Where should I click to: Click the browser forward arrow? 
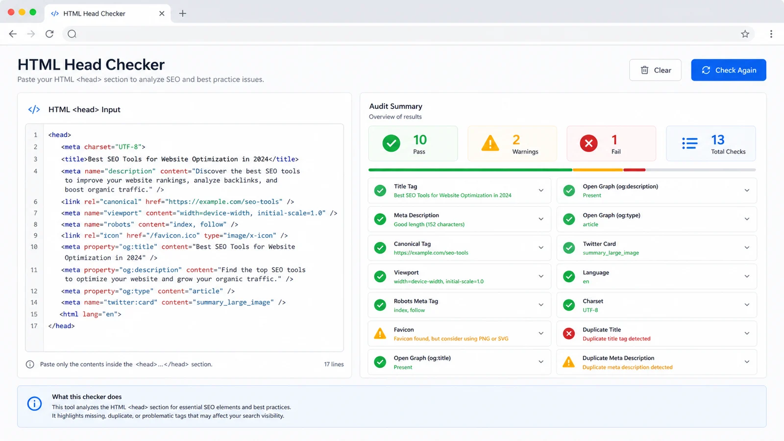[31, 34]
